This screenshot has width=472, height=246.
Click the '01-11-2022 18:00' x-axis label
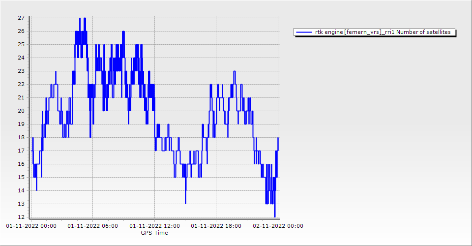(x=216, y=226)
